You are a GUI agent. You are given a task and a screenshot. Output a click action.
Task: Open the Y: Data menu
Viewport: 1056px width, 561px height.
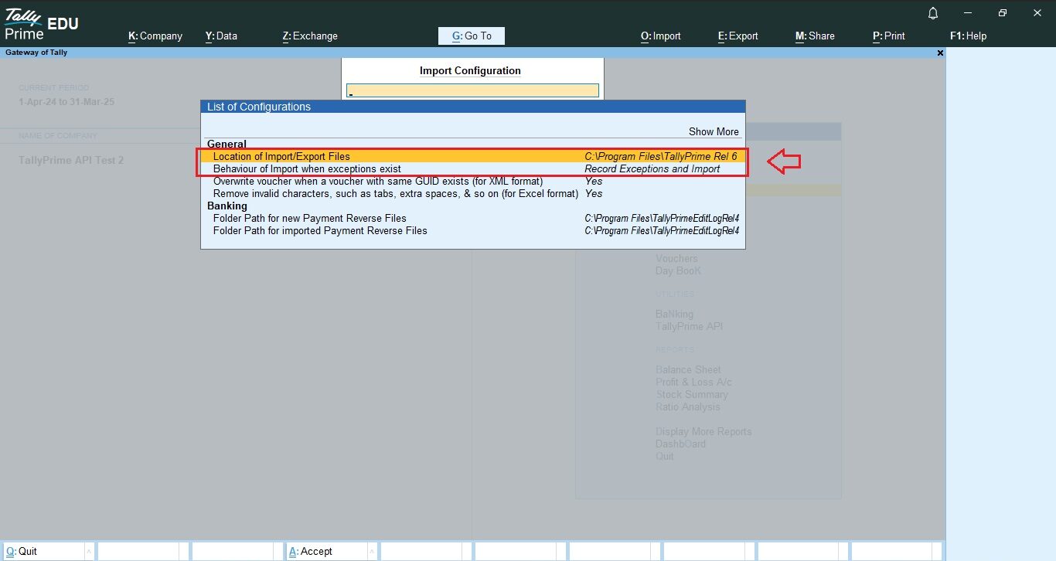click(x=221, y=36)
